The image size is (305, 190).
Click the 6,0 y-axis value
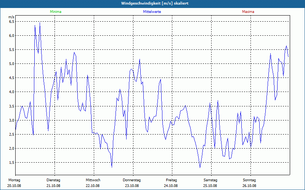point(12,36)
